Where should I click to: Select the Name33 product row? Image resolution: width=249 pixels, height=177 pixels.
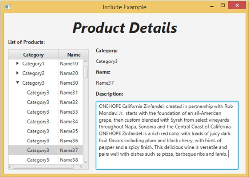[x=45, y=112]
